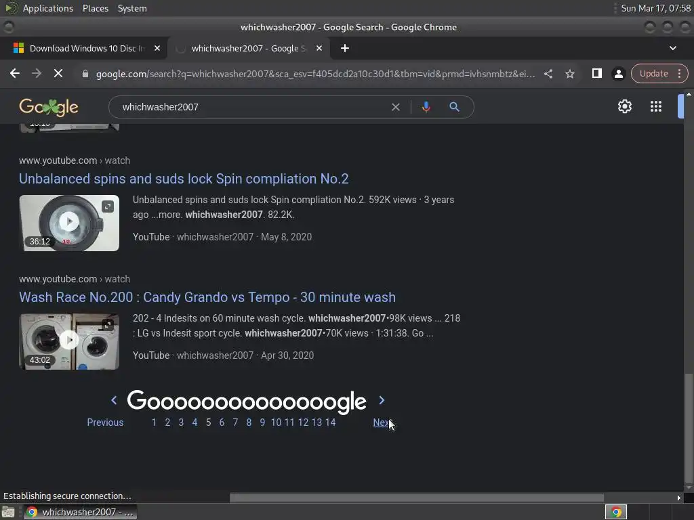Jump to results page 14
This screenshot has width=694, height=520.
pyautogui.click(x=330, y=422)
